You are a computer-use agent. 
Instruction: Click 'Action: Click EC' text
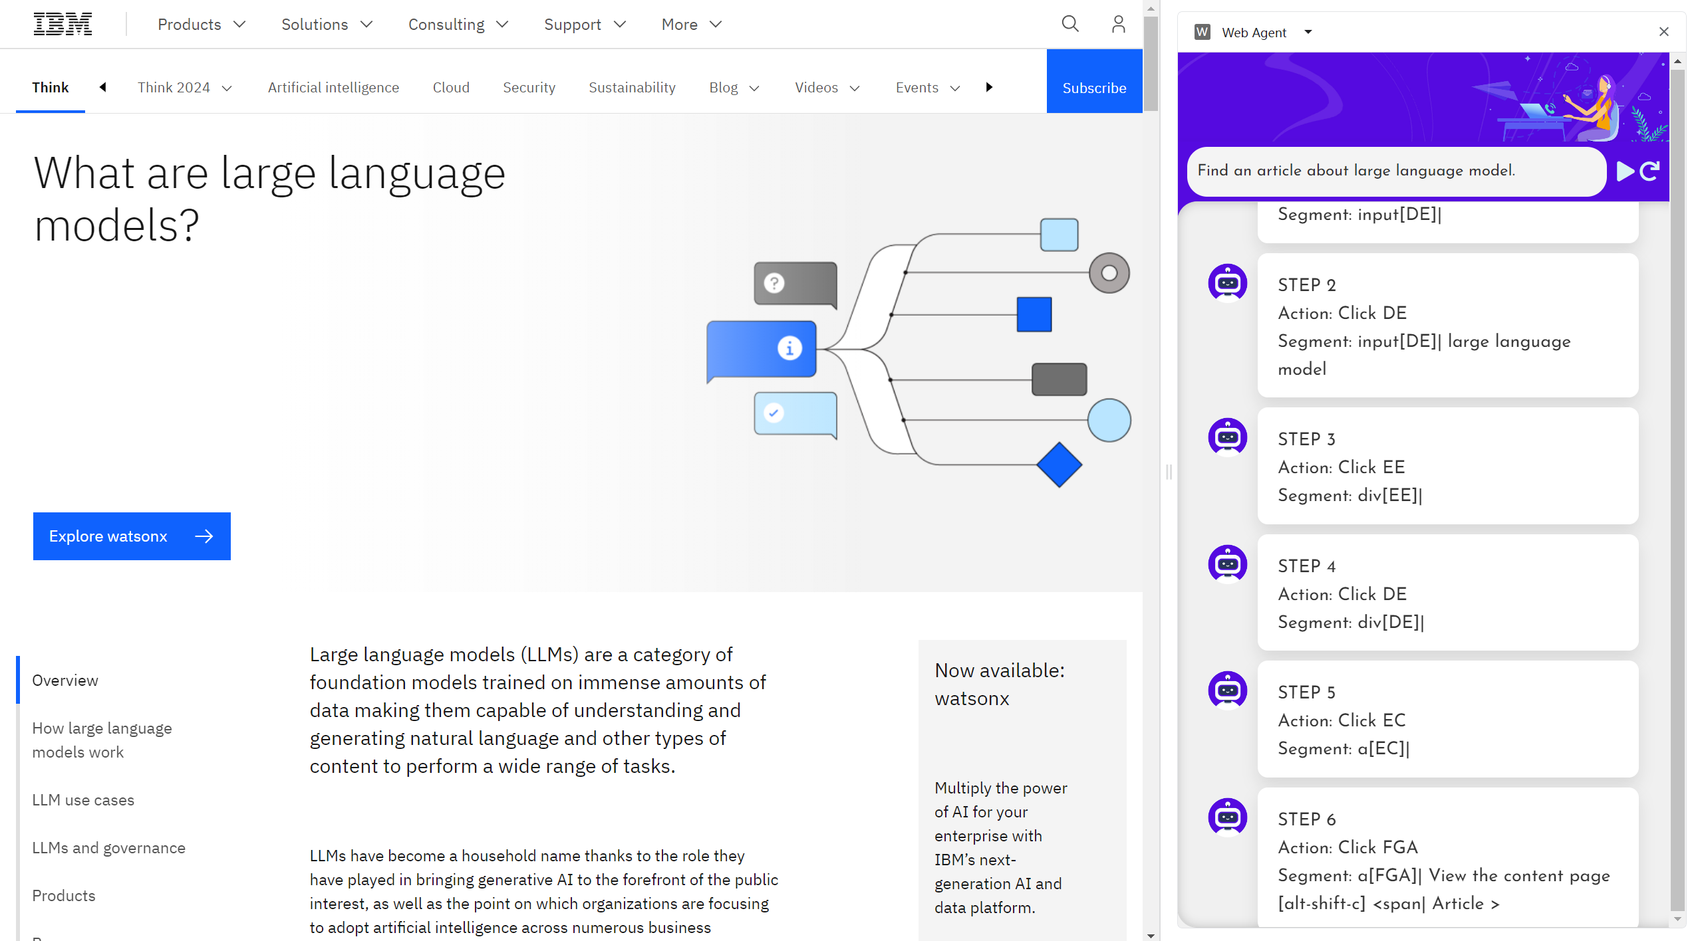[1342, 720]
